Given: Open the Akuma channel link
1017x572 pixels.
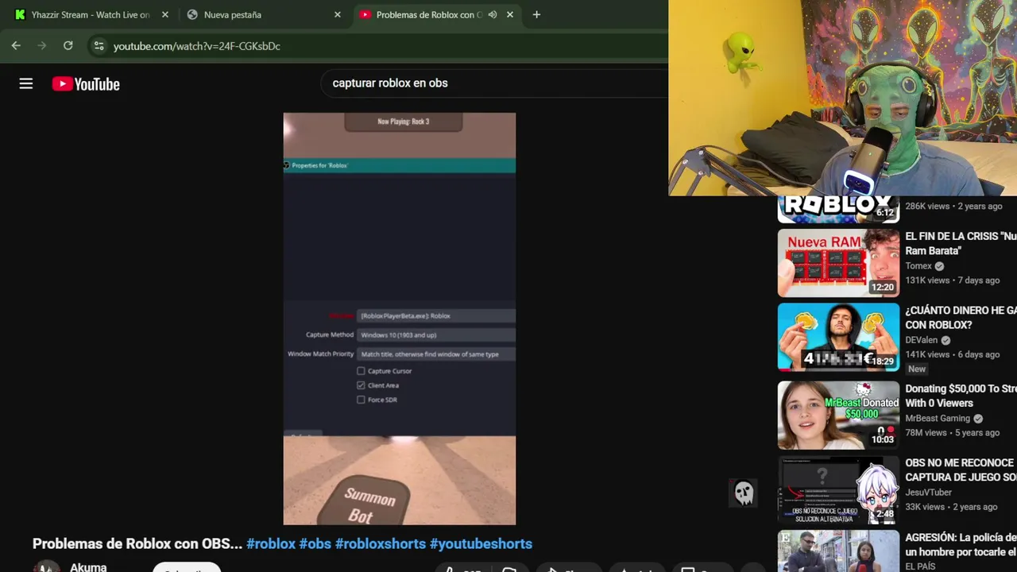Looking at the screenshot, I should 88,567.
